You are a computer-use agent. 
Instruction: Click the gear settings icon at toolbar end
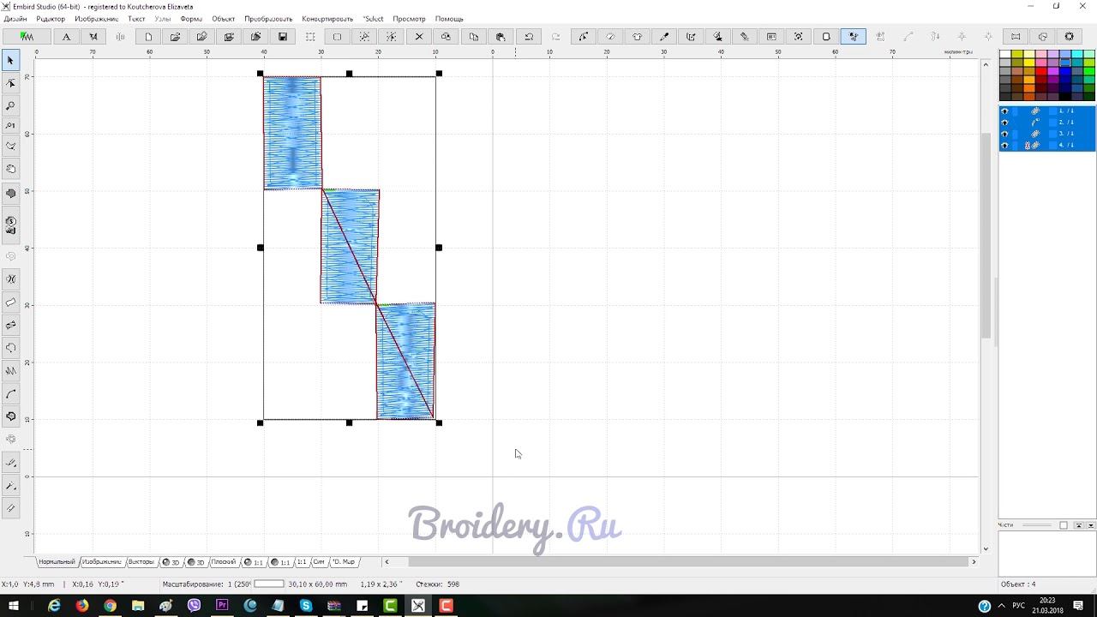[x=1069, y=37]
